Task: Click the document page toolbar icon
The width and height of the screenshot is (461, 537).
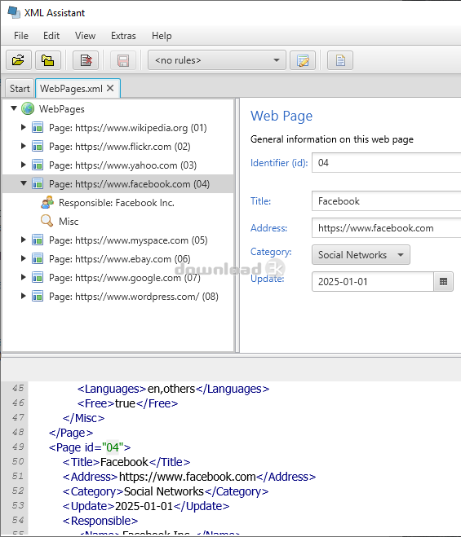Action: click(x=340, y=60)
